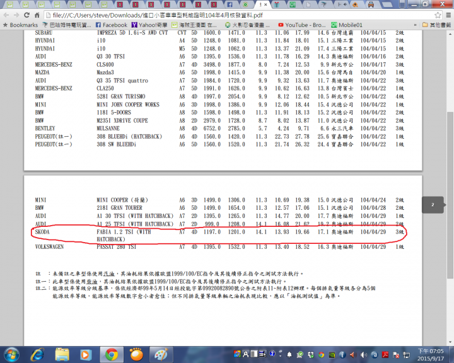Click the text 218I GRAN TOURER
The width and height of the screenshot is (454, 363).
119,208
